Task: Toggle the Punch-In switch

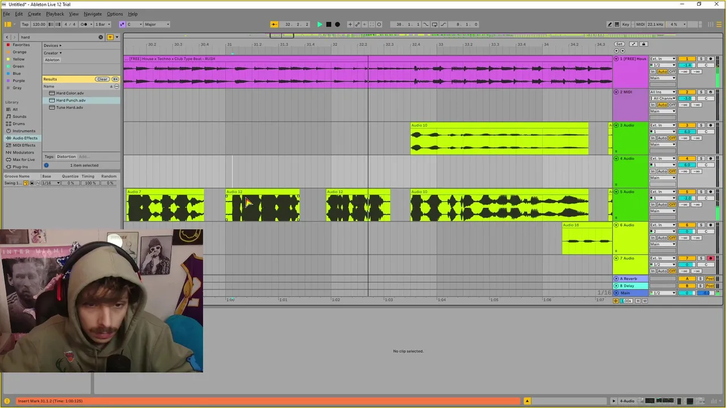Action: click(x=426, y=24)
